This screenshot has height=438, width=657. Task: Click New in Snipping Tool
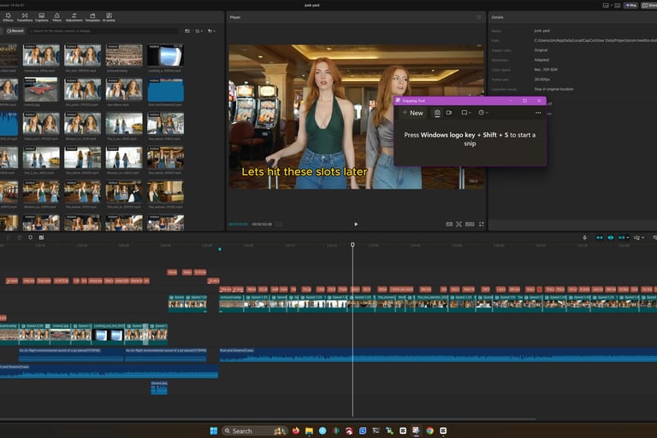coord(412,113)
